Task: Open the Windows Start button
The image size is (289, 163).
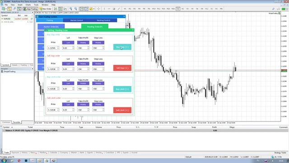Action: (x=4, y=161)
